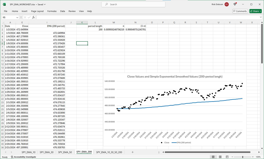The height and width of the screenshot is (159, 264).
Task: Switch to Page Layout view icon
Action: click(220, 157)
